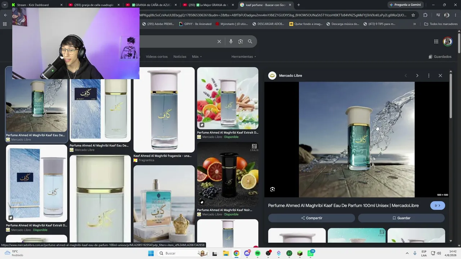The width and height of the screenshot is (461, 259).
Task: Clear the Google search box text
Action: tap(219, 41)
